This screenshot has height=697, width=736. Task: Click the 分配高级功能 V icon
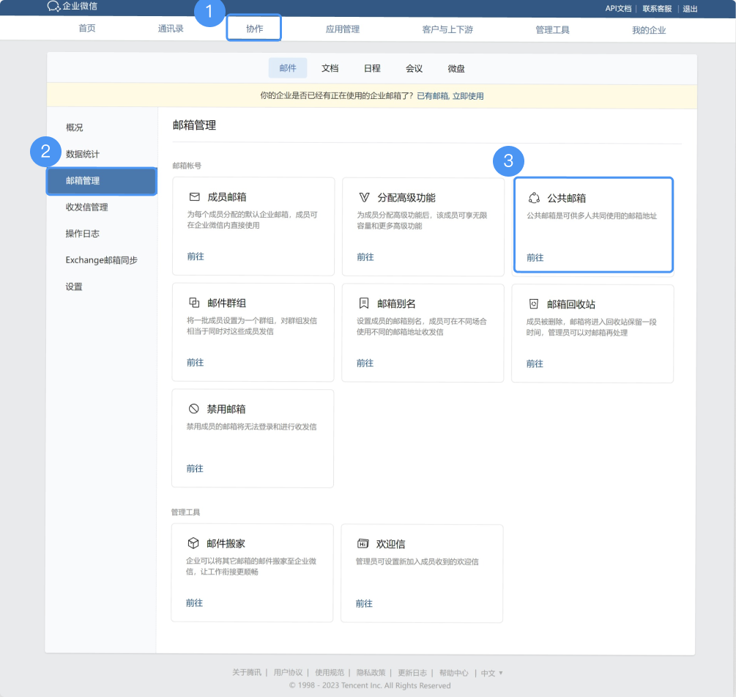pos(364,197)
